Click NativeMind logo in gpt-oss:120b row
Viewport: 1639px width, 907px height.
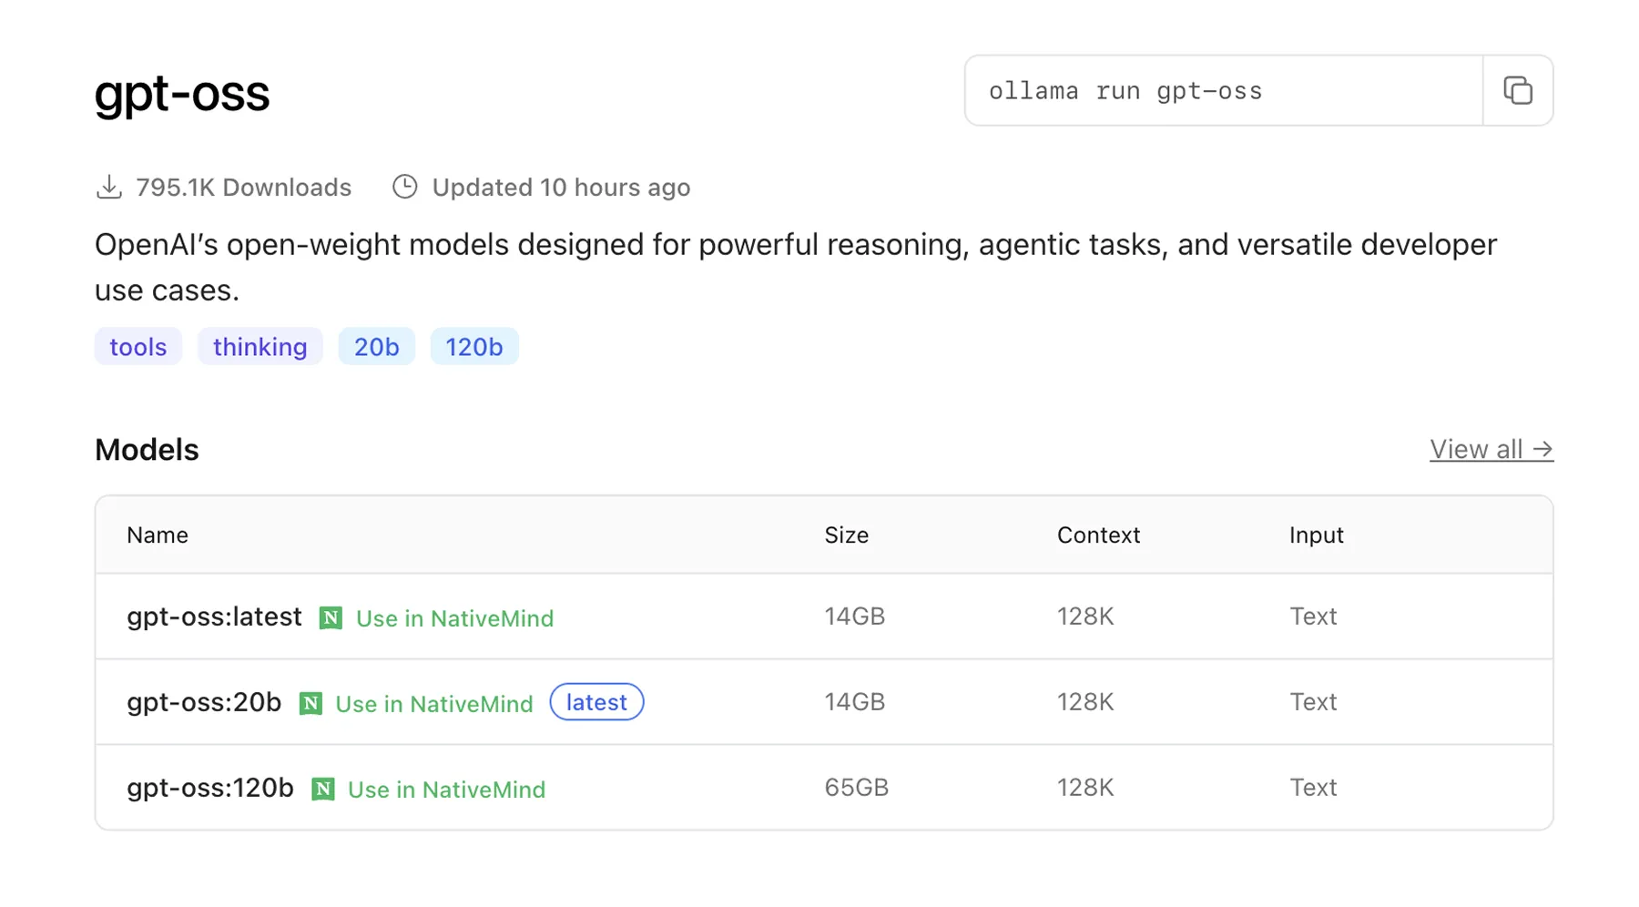[x=323, y=790]
